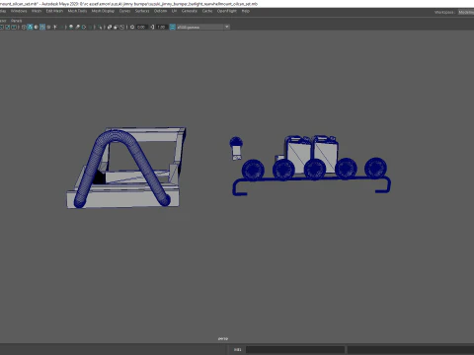This screenshot has height=355, width=474.
Task: Click the gamma value field 1.00
Action: coord(161,27)
